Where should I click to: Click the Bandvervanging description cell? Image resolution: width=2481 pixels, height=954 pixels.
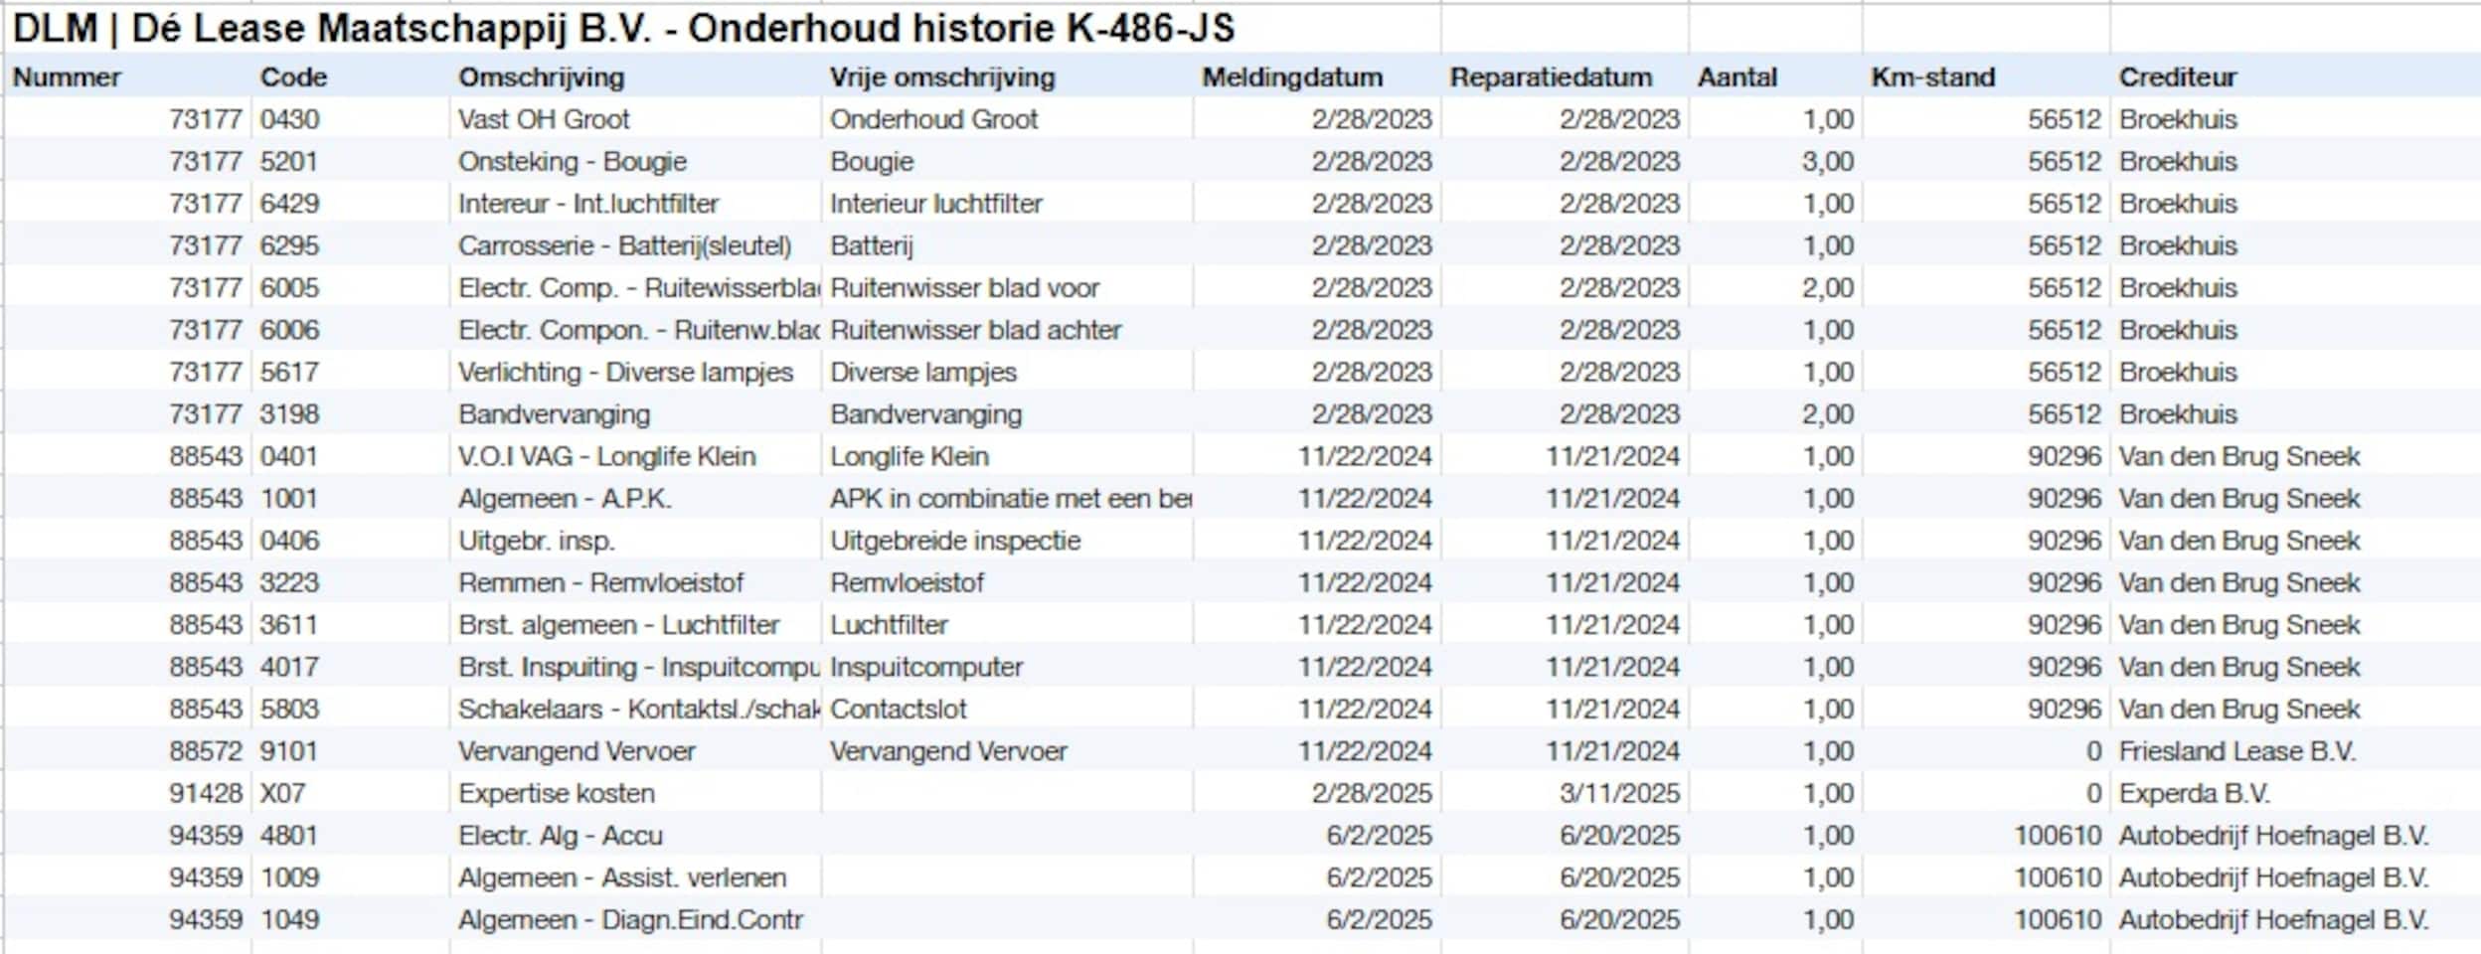tap(554, 414)
